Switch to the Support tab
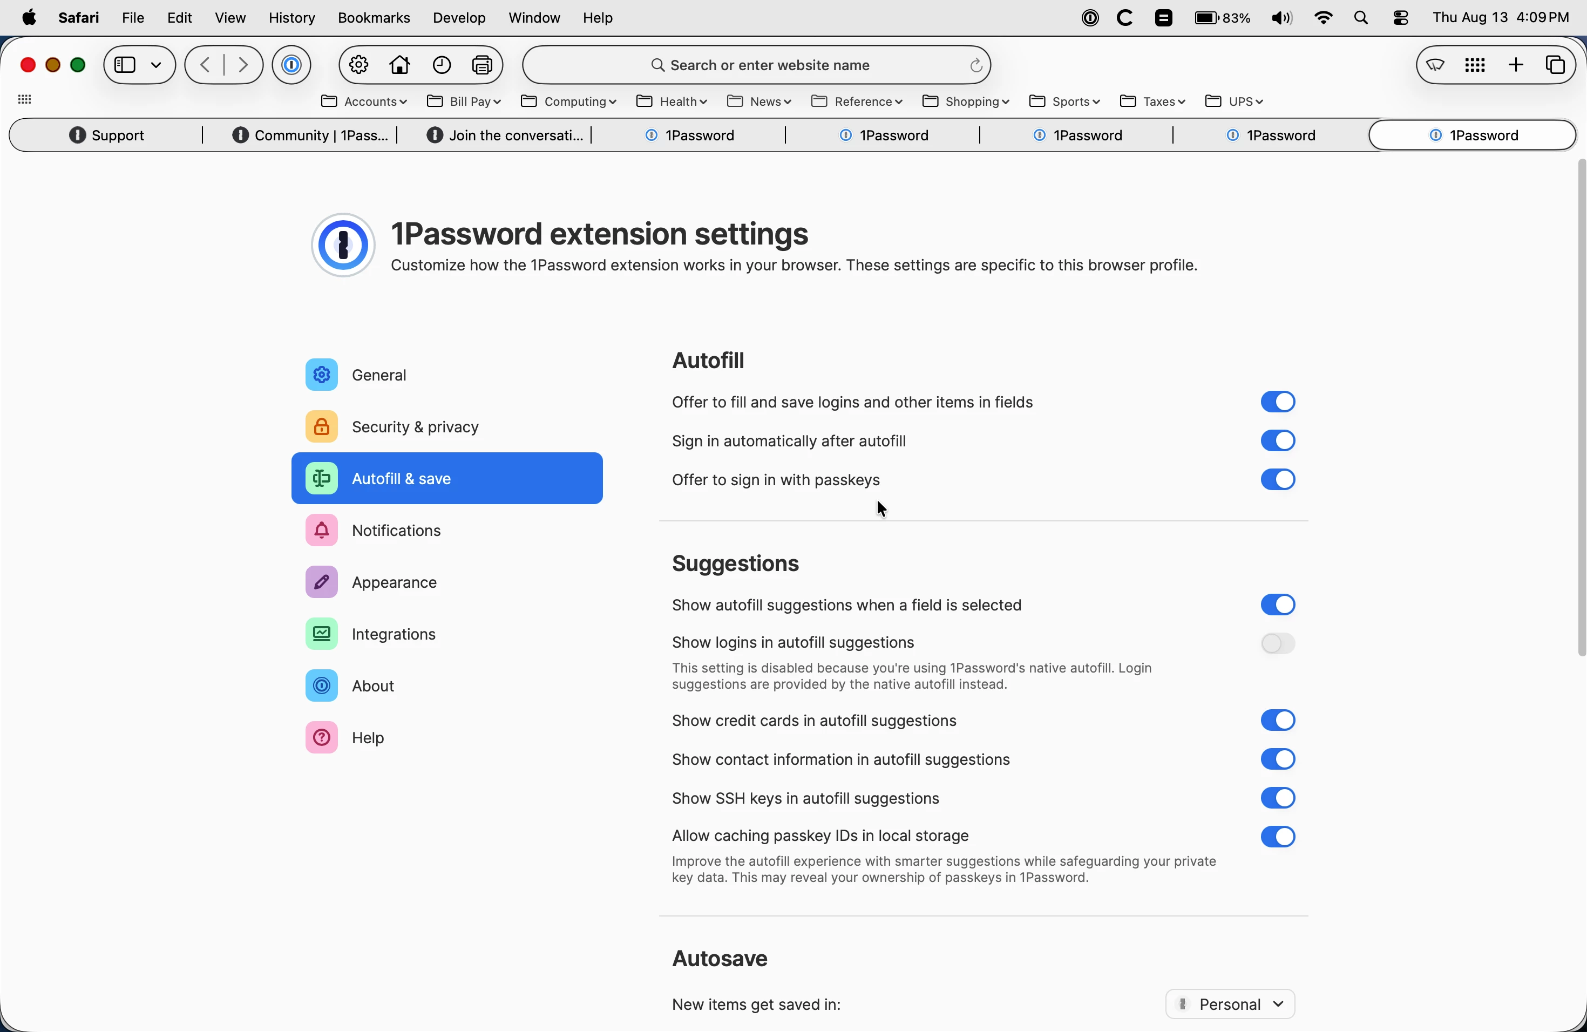1587x1032 pixels. pos(107,136)
